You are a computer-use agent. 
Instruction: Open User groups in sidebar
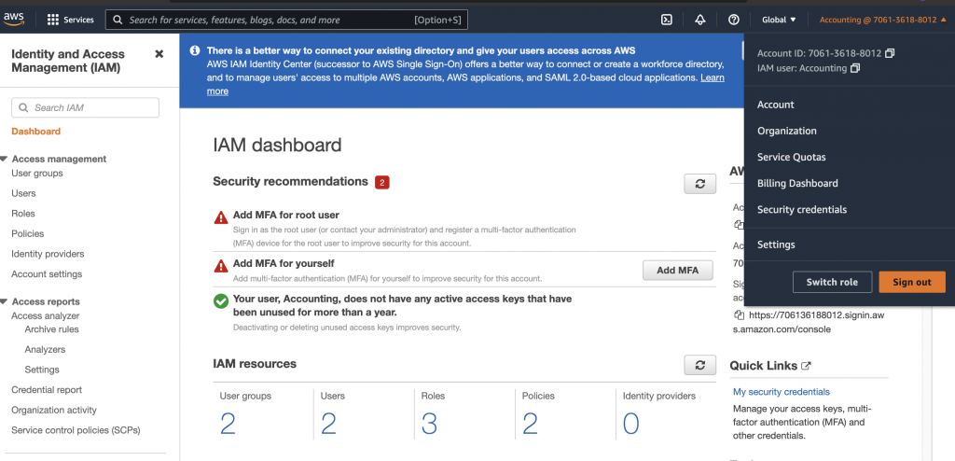[37, 174]
